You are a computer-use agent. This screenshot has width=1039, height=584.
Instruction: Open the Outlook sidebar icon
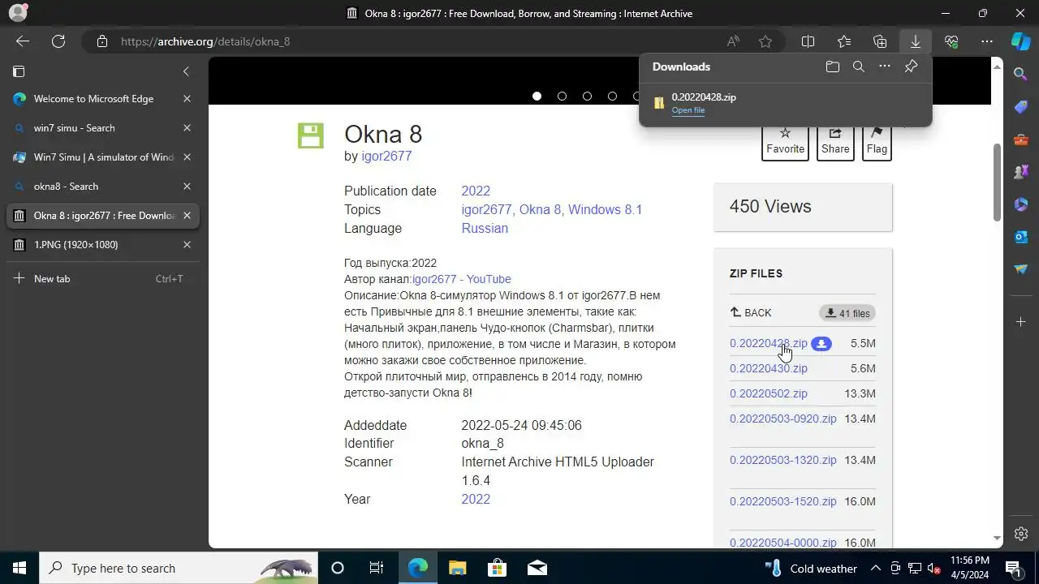1021,236
